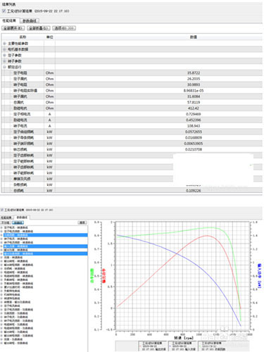264x352 pixels.
Task: Click the red curve legend entry below chart
Action: [153, 346]
